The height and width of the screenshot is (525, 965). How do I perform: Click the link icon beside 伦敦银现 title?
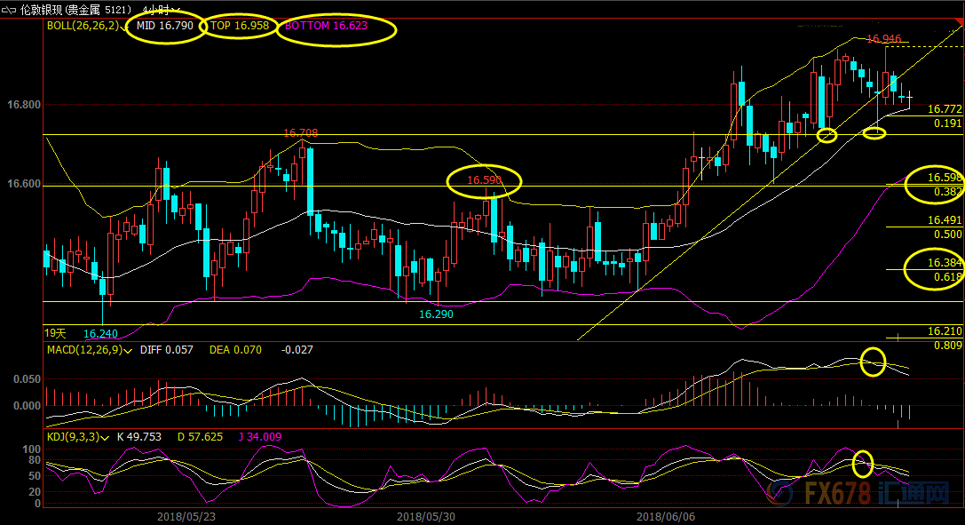click(9, 10)
